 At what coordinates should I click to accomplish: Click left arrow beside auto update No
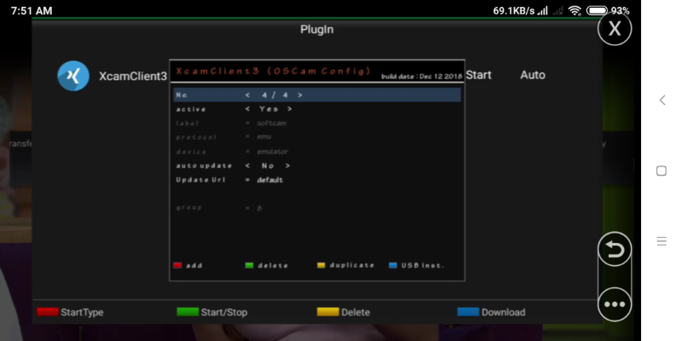(x=247, y=165)
